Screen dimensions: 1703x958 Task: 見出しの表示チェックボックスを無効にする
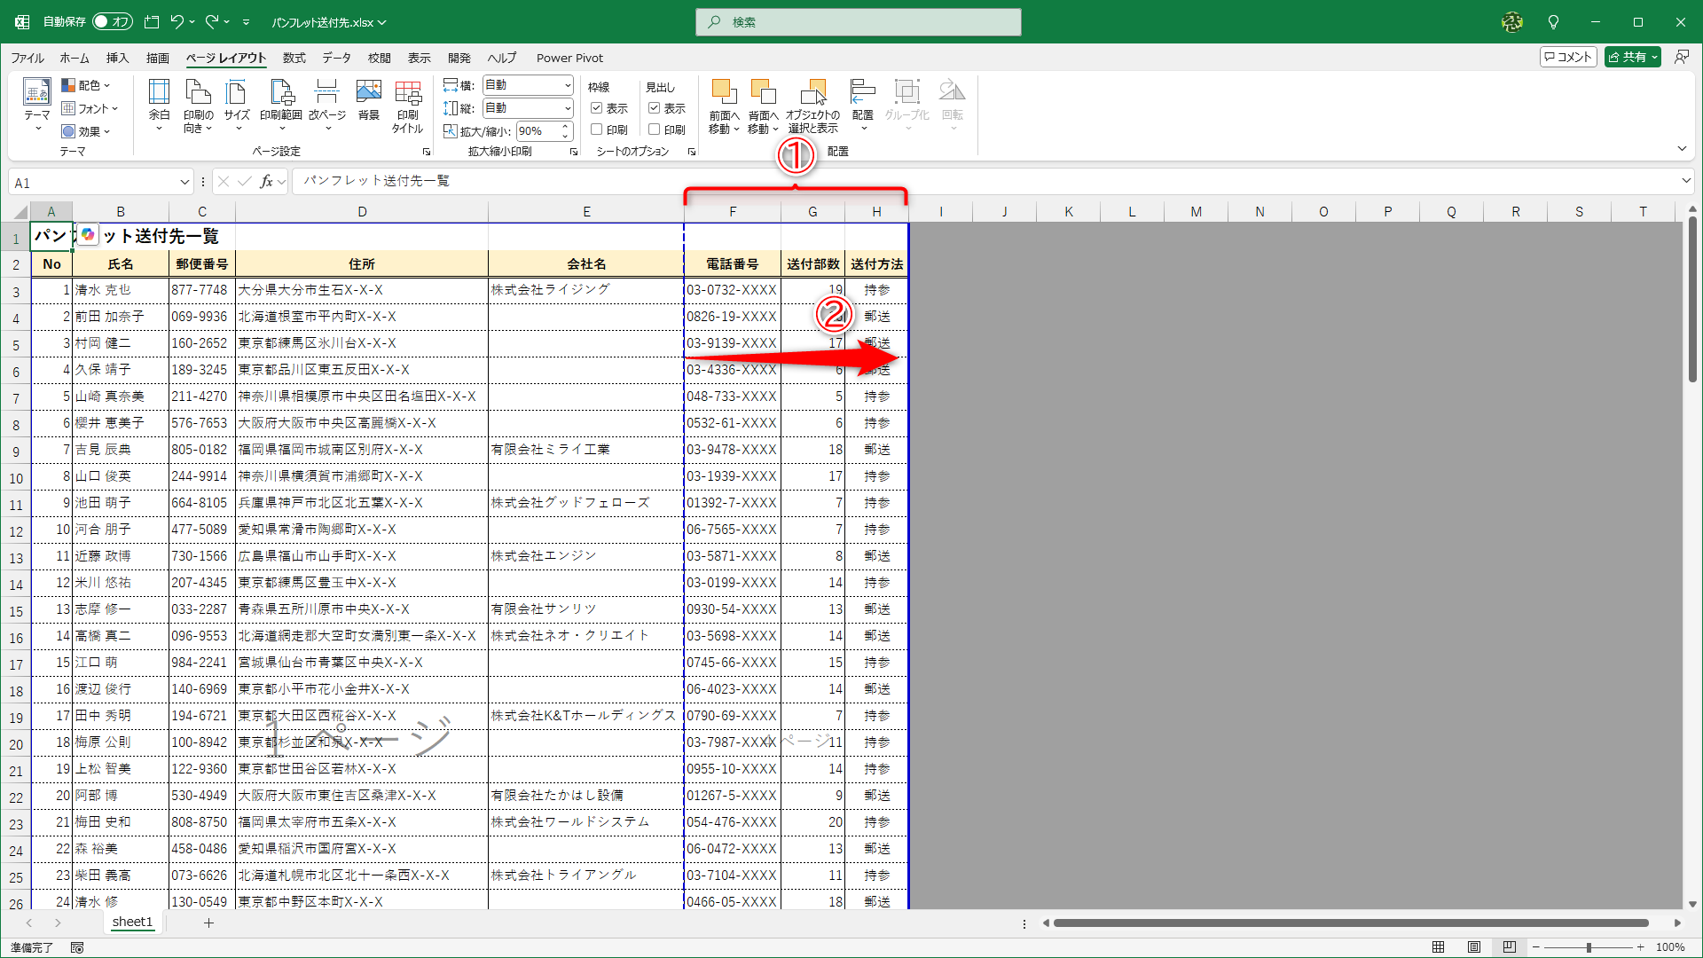coord(655,108)
